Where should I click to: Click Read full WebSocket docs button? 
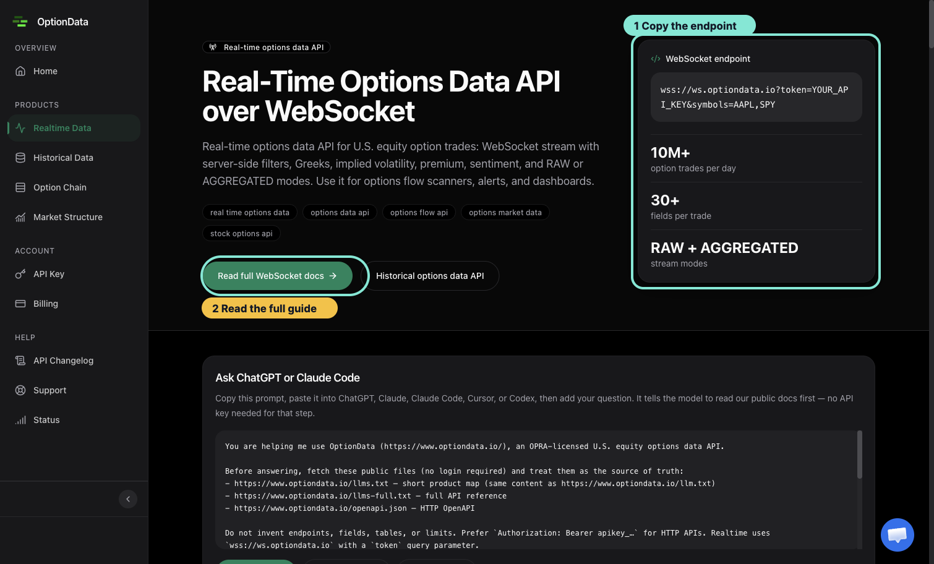278,276
